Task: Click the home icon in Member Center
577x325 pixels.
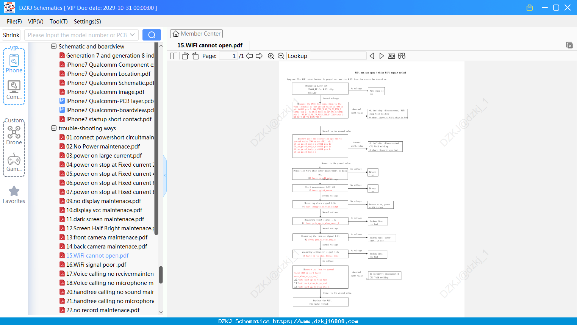Action: point(176,34)
